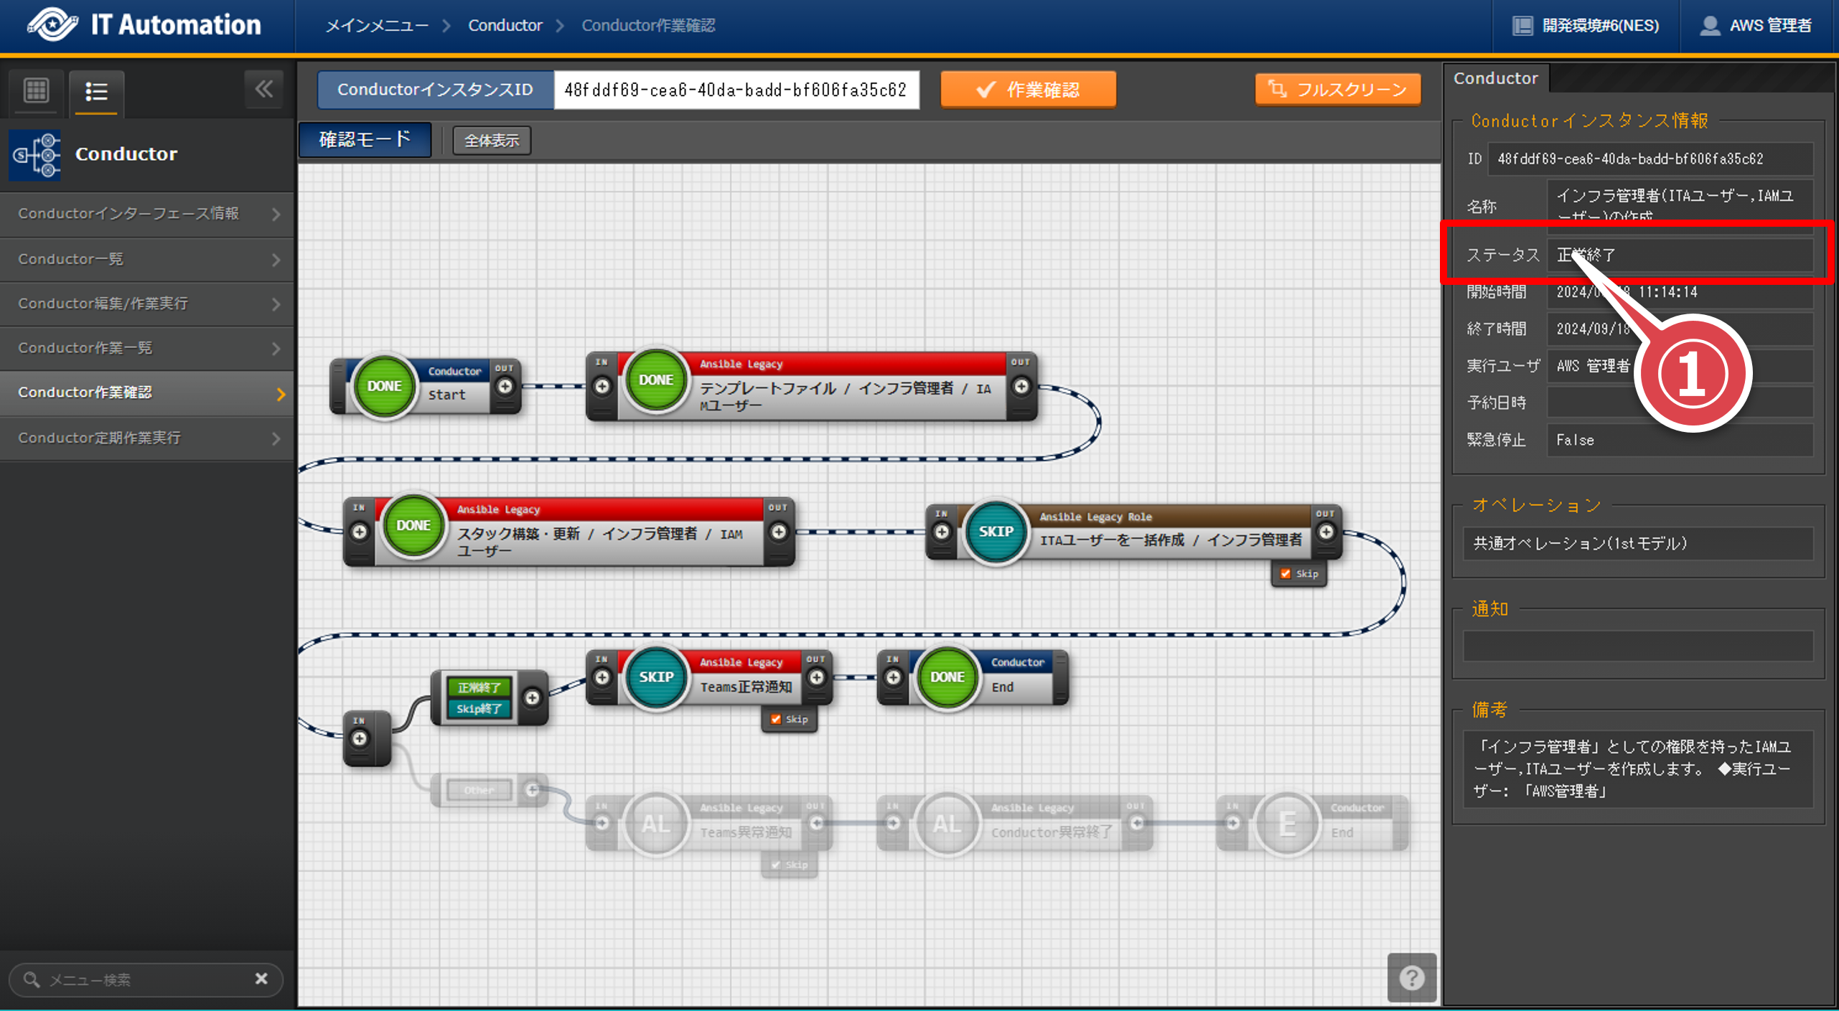Toggle Skip checkbox under ITAユーザー一括作成 node
The image size is (1839, 1011).
tap(1286, 573)
